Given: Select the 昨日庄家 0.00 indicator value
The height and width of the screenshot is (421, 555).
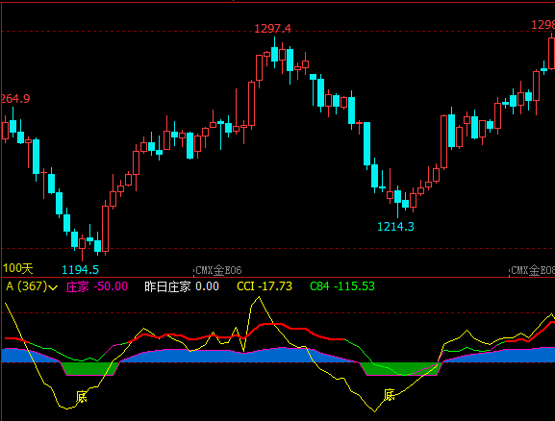Looking at the screenshot, I should tap(182, 286).
